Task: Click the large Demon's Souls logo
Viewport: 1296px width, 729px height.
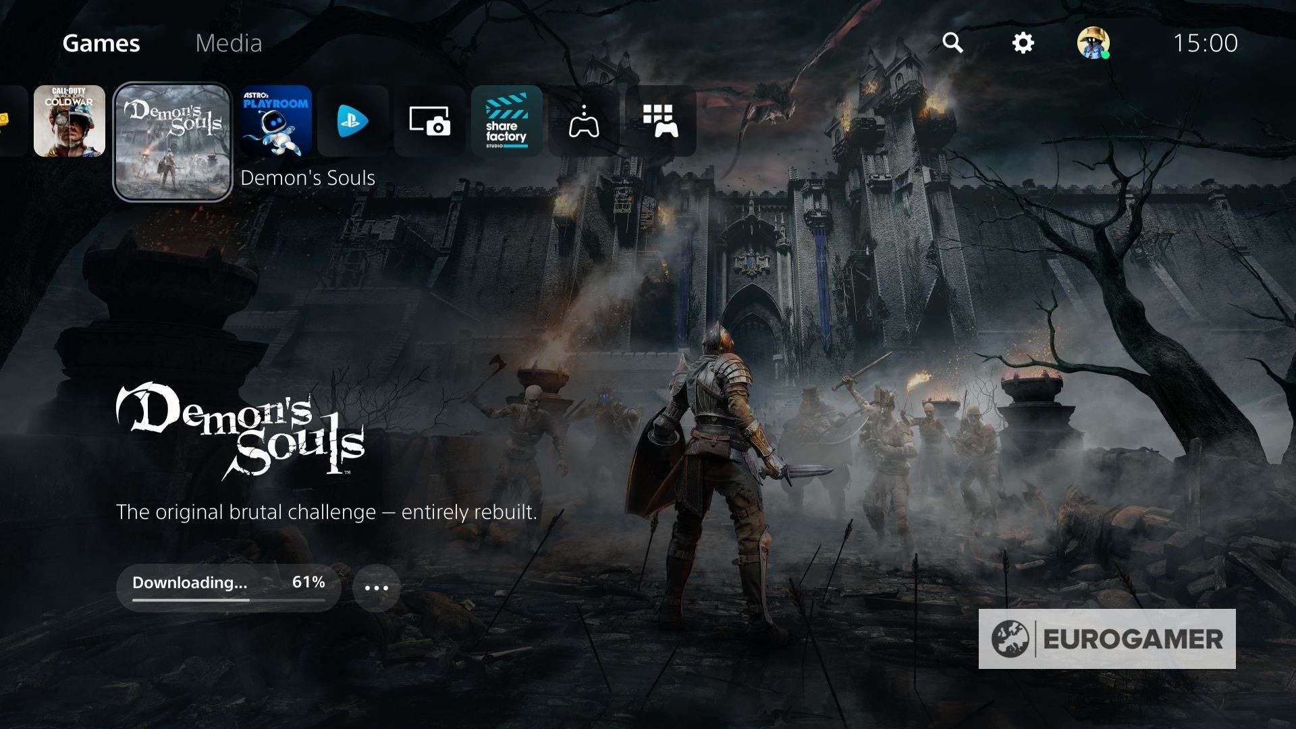Action: point(240,431)
